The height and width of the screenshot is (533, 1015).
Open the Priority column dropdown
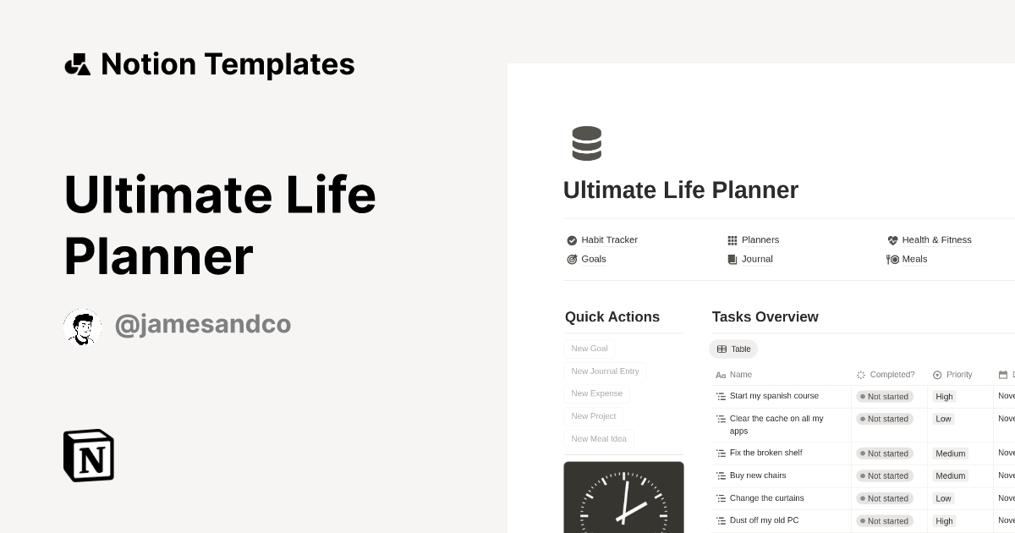click(x=953, y=374)
